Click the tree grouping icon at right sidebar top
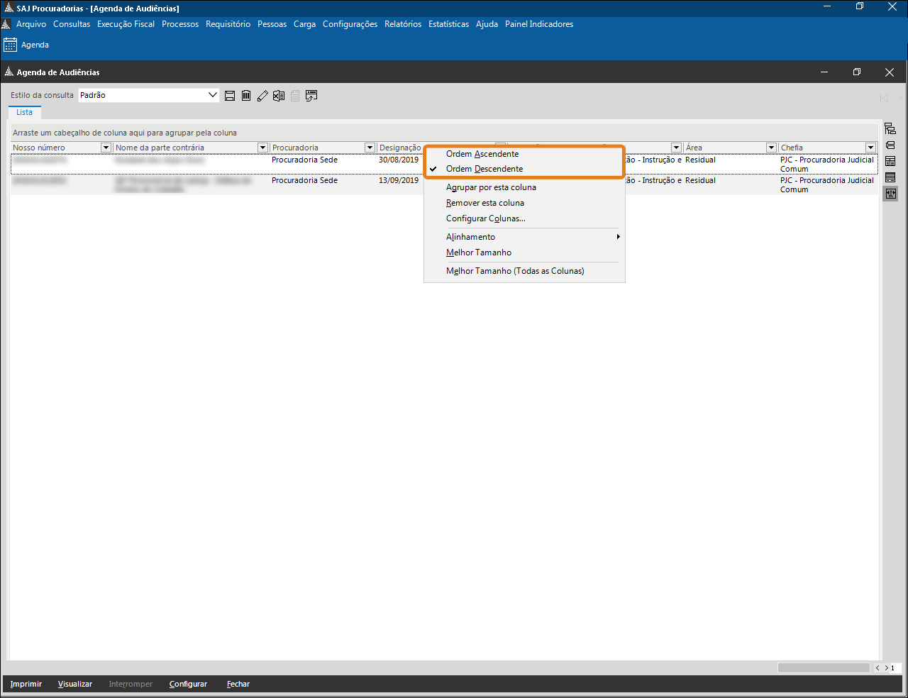The height and width of the screenshot is (698, 908). [890, 129]
